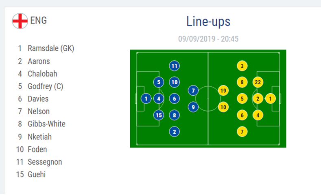Click the England flag icon

coord(20,21)
